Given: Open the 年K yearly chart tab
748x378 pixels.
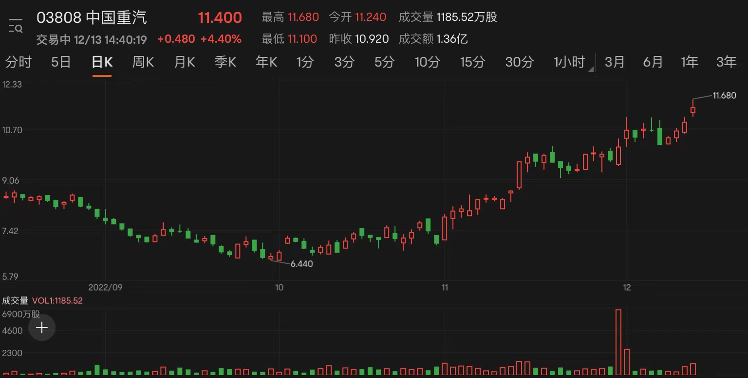Looking at the screenshot, I should (266, 62).
